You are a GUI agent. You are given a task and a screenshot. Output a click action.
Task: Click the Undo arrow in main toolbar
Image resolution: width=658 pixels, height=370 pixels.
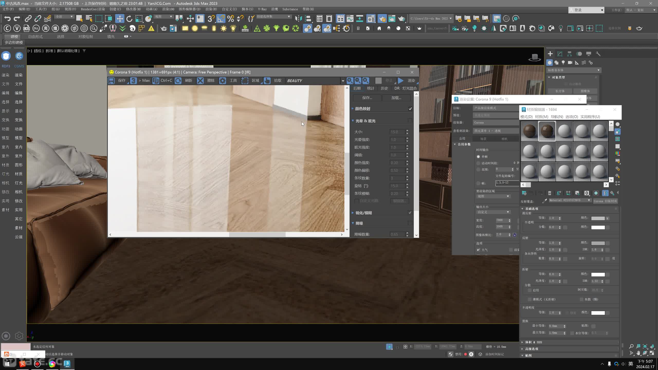pyautogui.click(x=7, y=18)
